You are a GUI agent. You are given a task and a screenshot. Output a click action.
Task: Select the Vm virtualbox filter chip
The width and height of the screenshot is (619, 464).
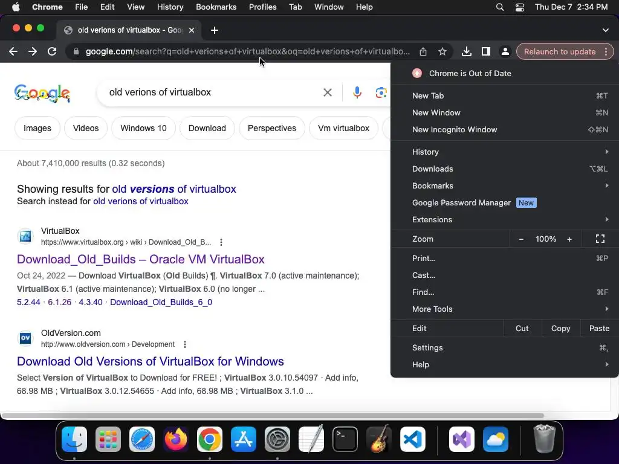pyautogui.click(x=343, y=128)
